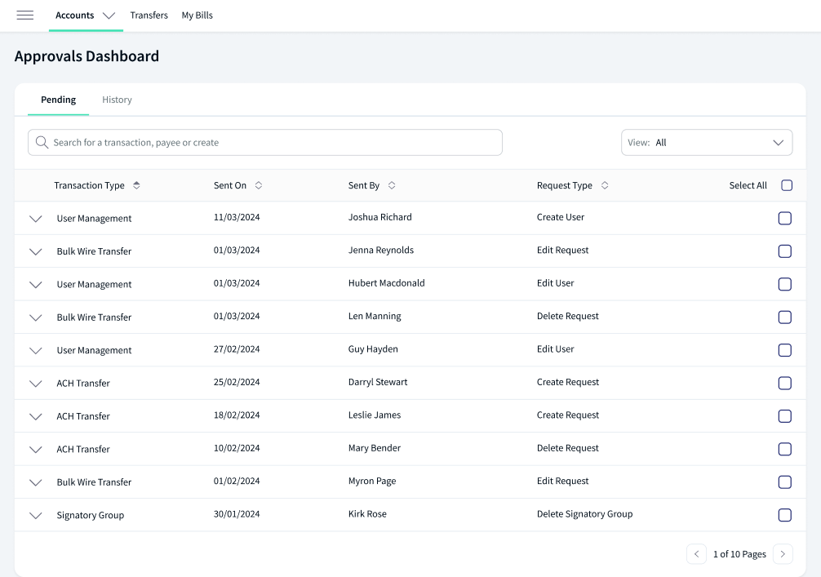Screen dimensions: 821x577
Task: Click "Kirk Rose" sender cell
Action: (x=367, y=513)
